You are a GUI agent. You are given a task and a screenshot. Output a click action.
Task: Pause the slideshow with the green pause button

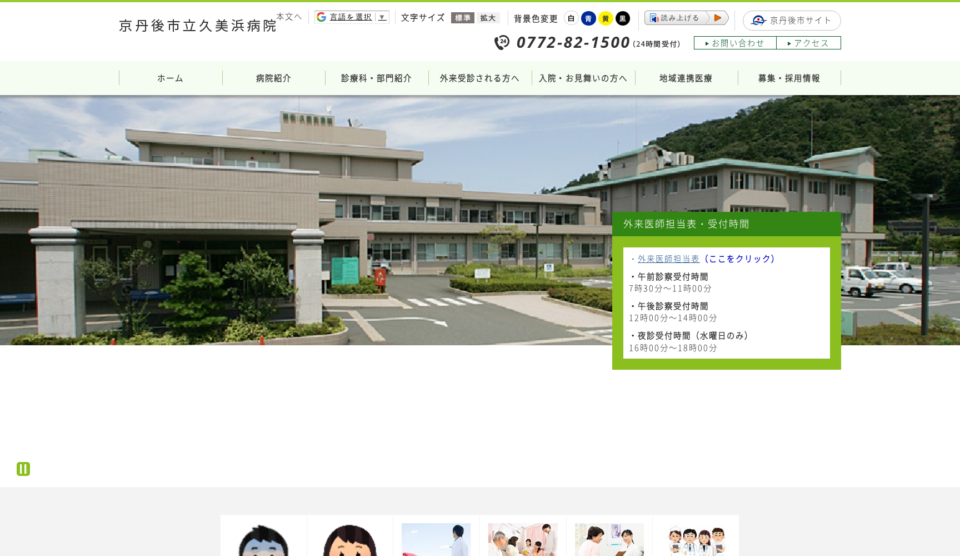23,469
